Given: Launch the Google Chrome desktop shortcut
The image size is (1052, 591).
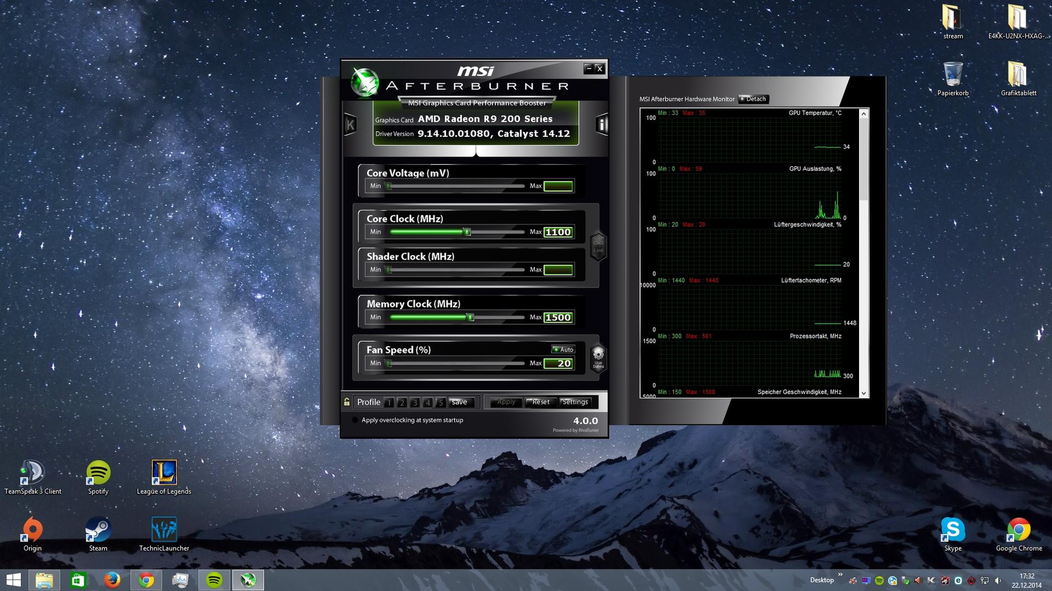Looking at the screenshot, I should pos(1019,535).
